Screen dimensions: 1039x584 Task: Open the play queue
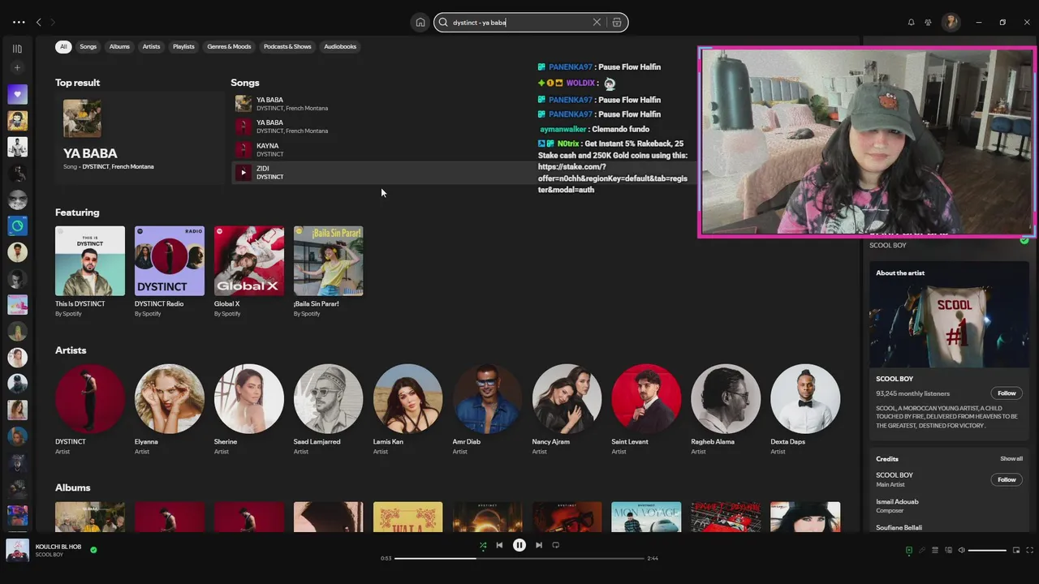click(935, 550)
